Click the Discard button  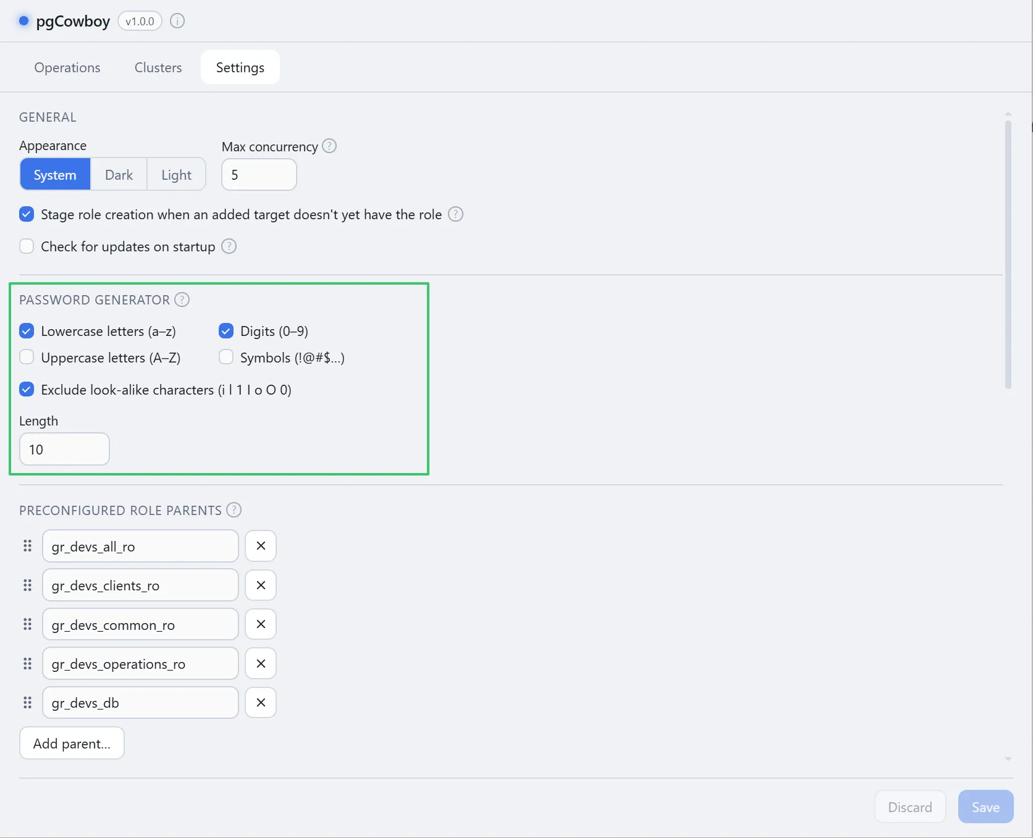point(910,807)
